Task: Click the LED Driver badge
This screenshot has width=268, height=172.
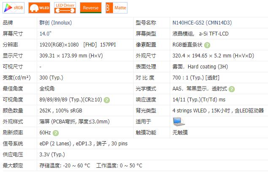Action: (x=65, y=8)
